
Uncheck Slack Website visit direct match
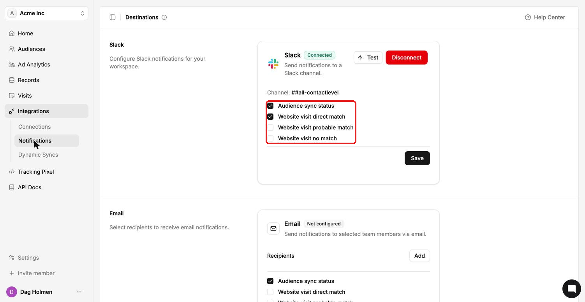pyautogui.click(x=270, y=117)
